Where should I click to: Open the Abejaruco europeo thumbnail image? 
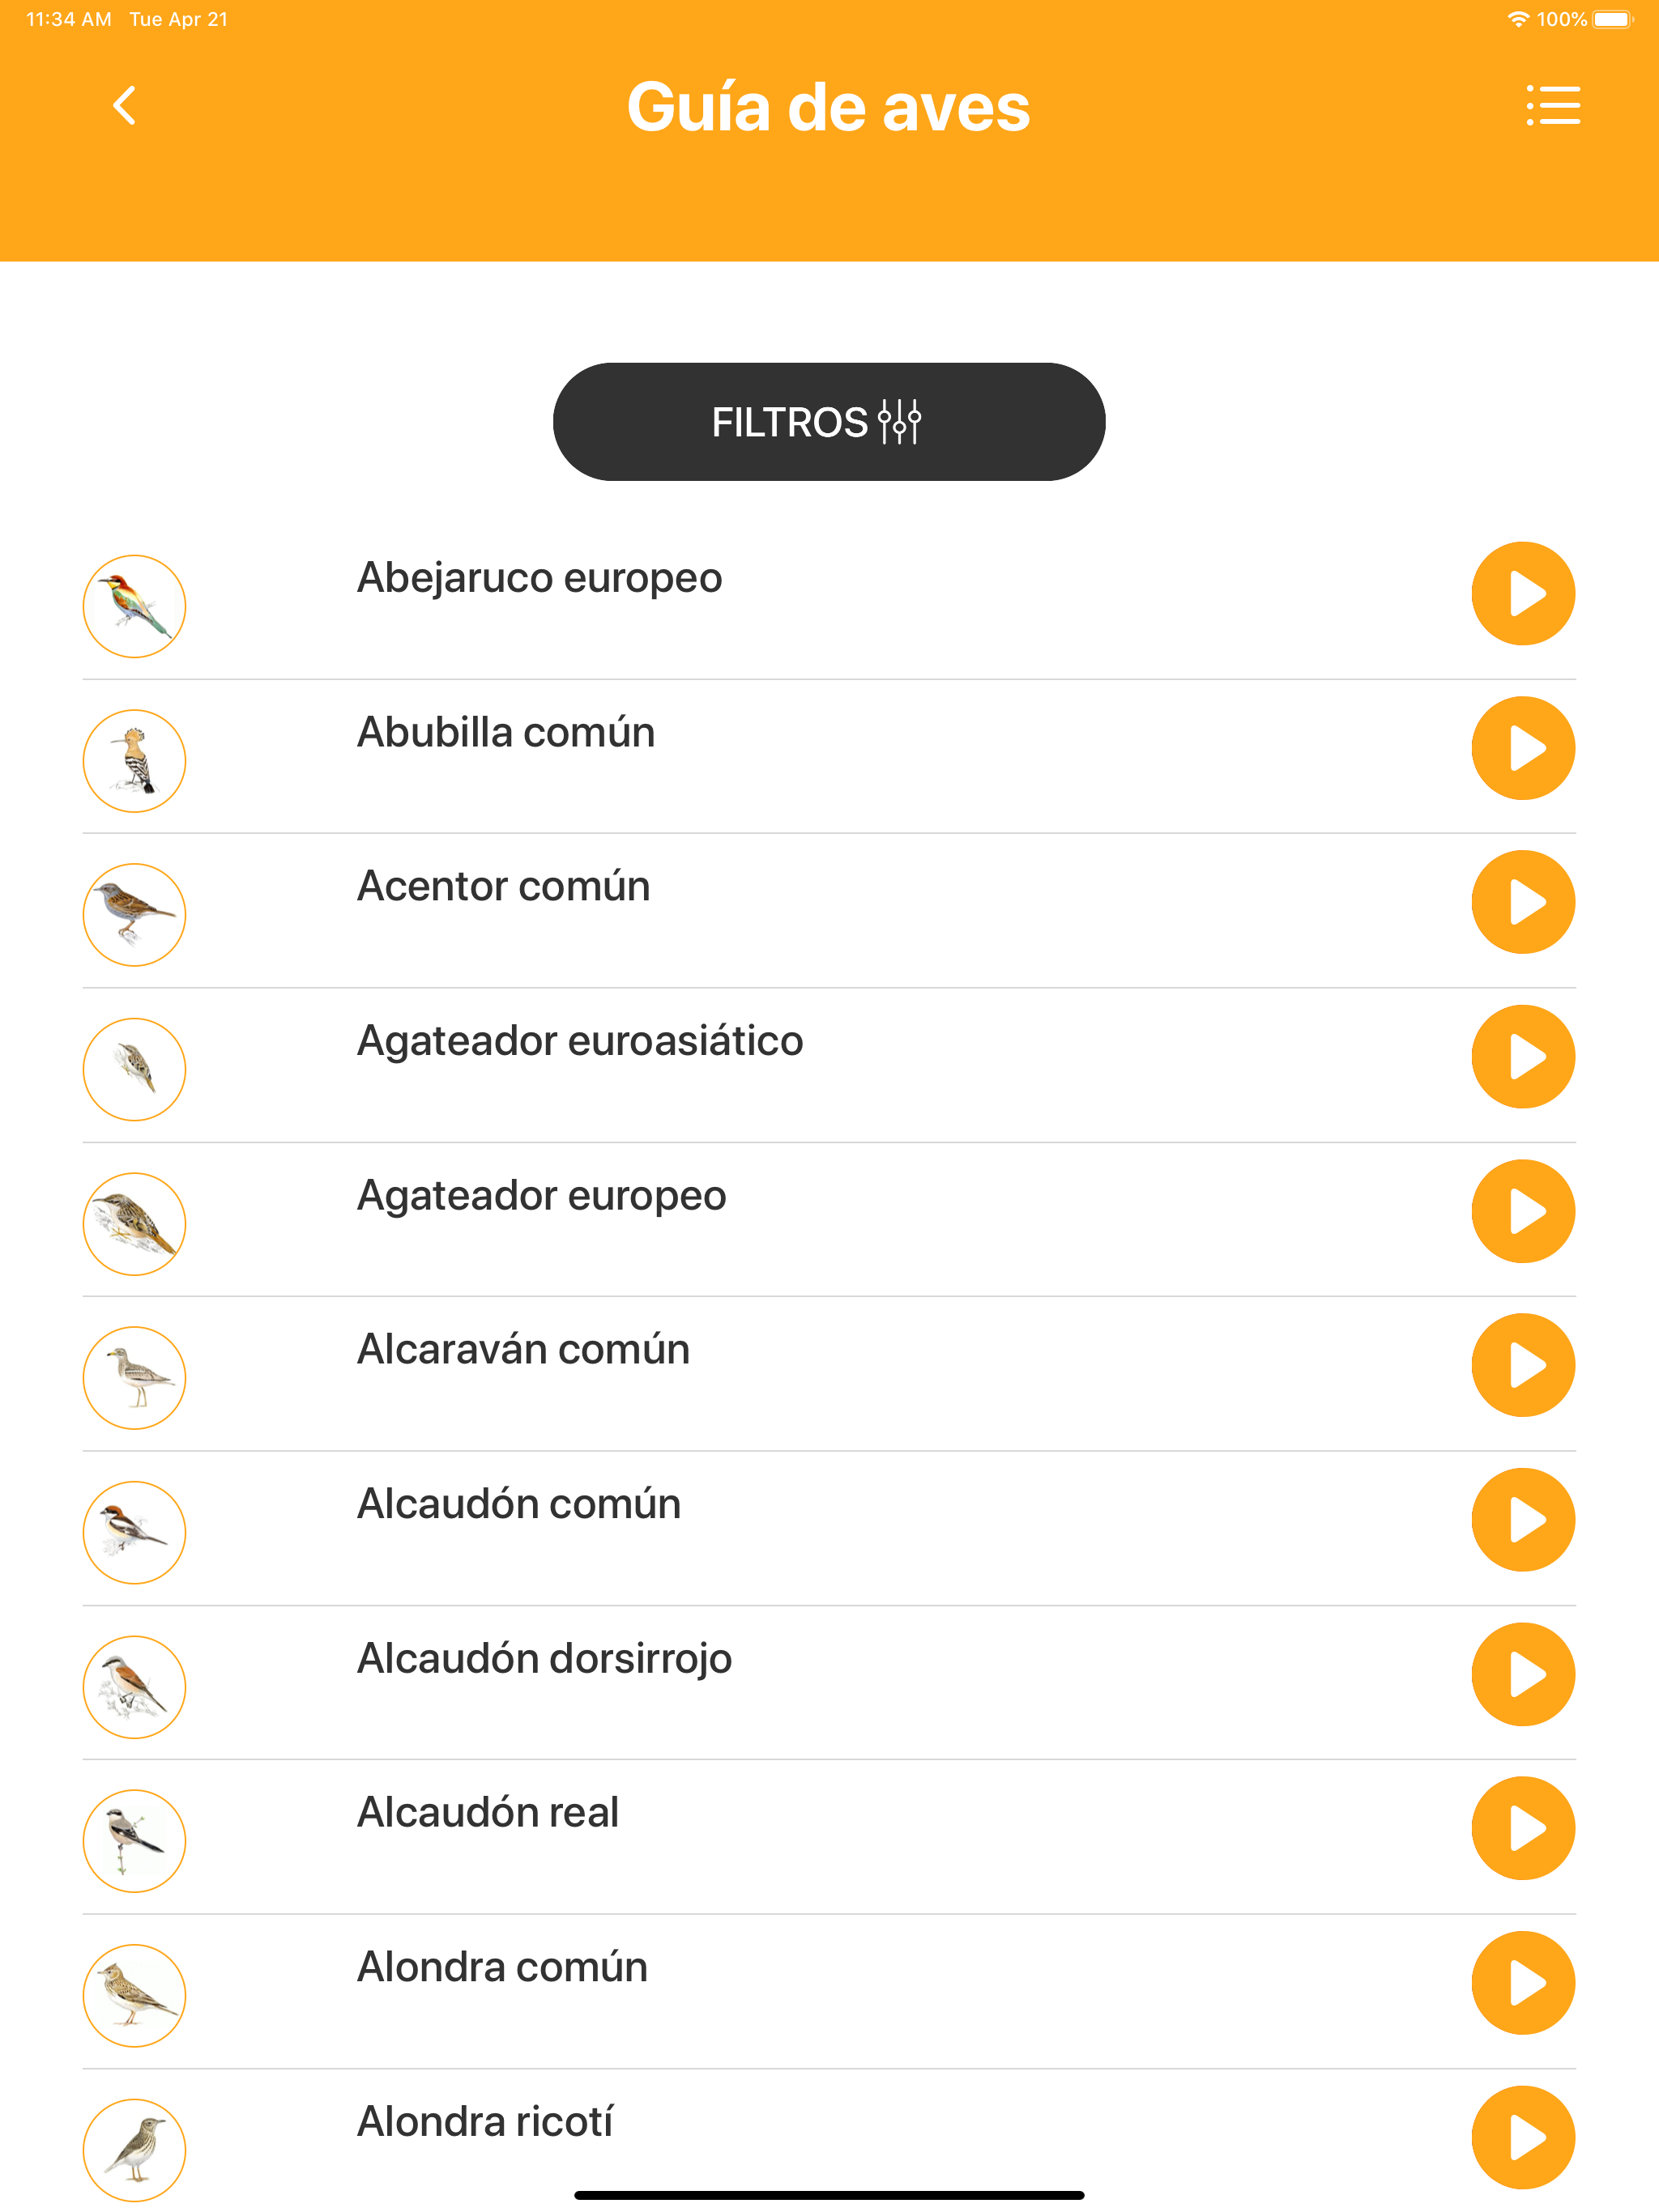coord(134,606)
